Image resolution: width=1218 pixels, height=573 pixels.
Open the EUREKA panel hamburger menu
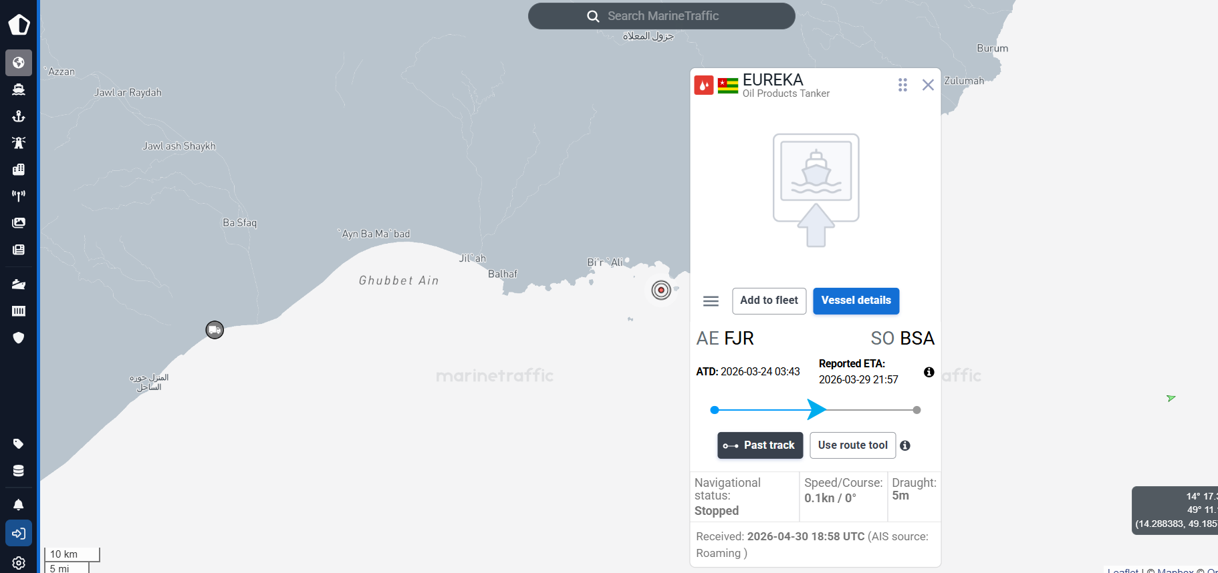click(711, 301)
